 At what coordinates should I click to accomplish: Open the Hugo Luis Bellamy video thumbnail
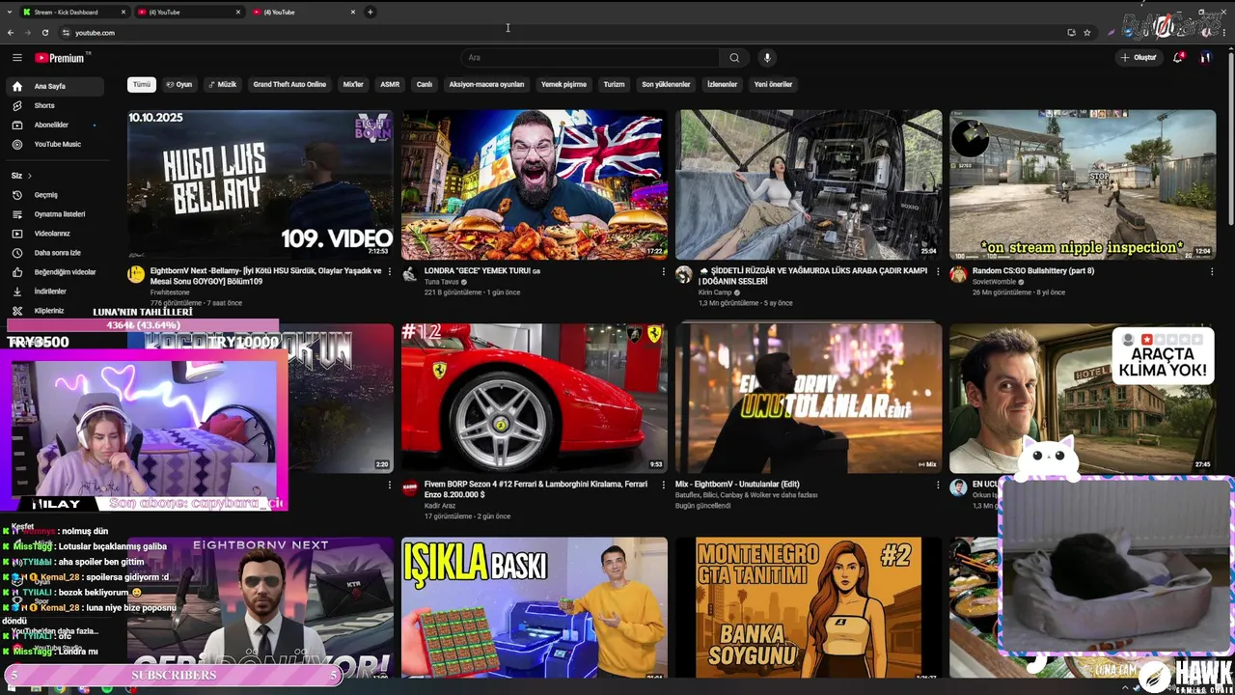(261, 184)
